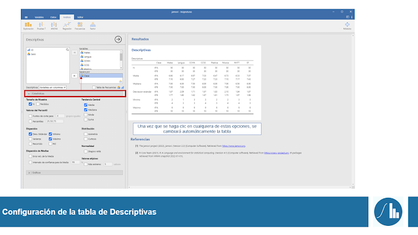Switch to the Análisis tab
The height and width of the screenshot is (235, 418).
tap(67, 18)
